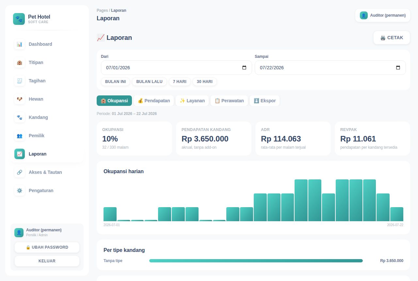The height and width of the screenshot is (281, 418).
Task: Open the Sampai date picker calendar icon
Action: click(398, 68)
